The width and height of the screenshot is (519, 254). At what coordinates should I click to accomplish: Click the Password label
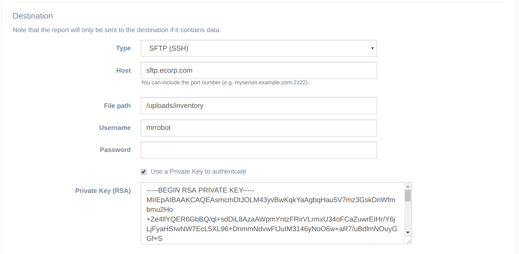coord(115,150)
